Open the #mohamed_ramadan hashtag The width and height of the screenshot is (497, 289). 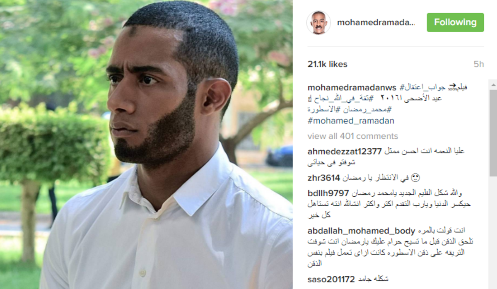(x=351, y=121)
